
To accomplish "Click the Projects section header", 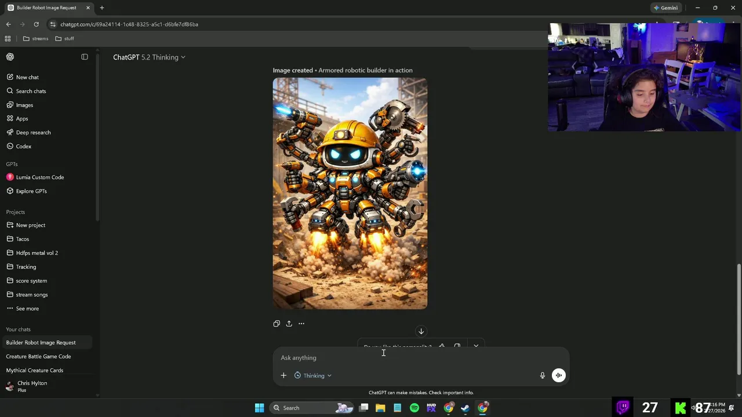I will tap(16, 212).
